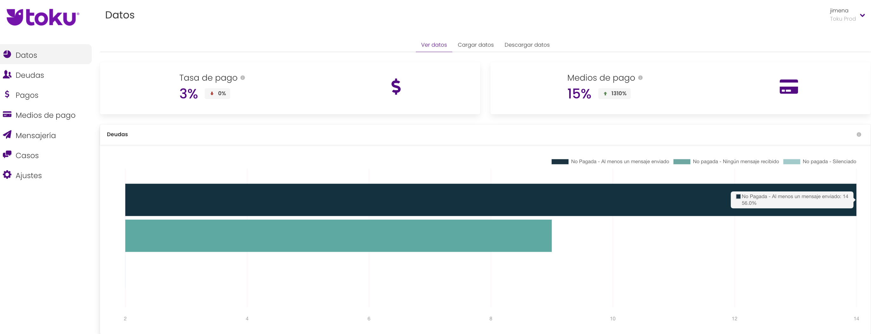Click axis label '10' on the chart
Screen dimensions: 871x334
tap(612, 318)
